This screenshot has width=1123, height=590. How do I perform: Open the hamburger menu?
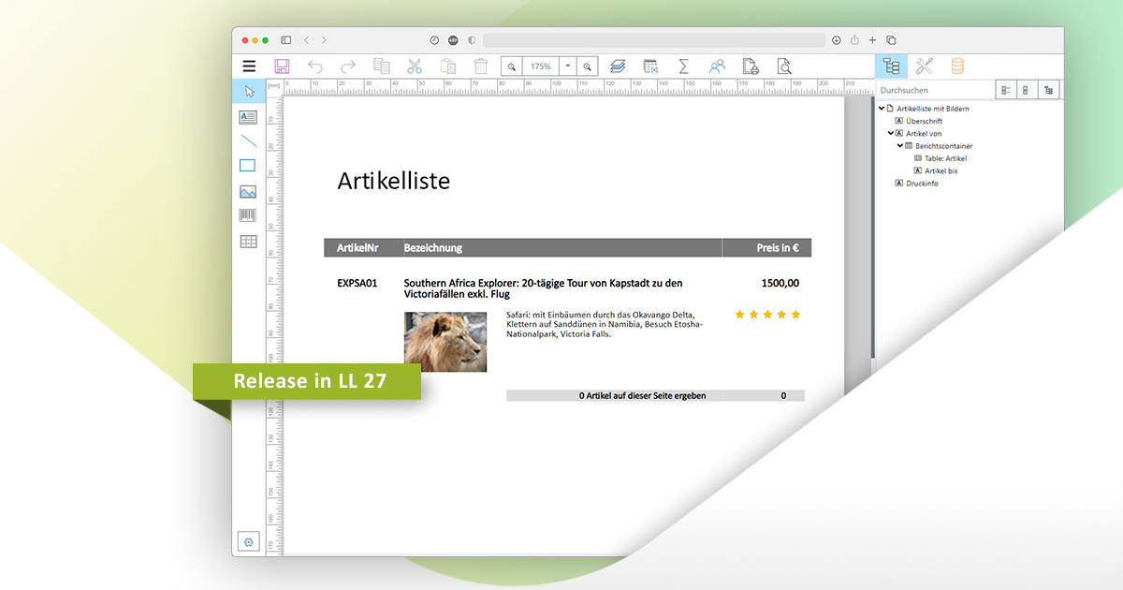click(x=249, y=66)
